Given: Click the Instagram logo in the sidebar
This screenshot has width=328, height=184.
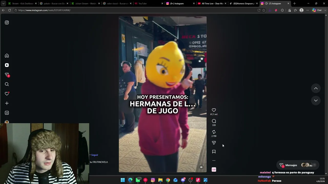Looking at the screenshot, I should click(7, 22).
